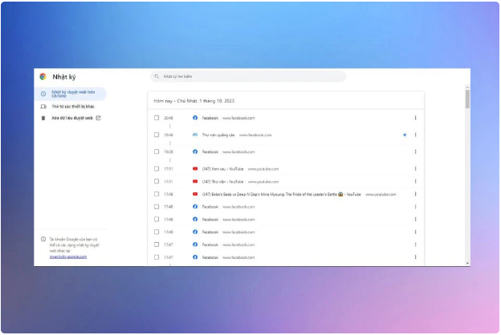The height and width of the screenshot is (335, 501).
Task: Click the Facebook favicon on the 20:48 entry
Action: pyautogui.click(x=195, y=118)
